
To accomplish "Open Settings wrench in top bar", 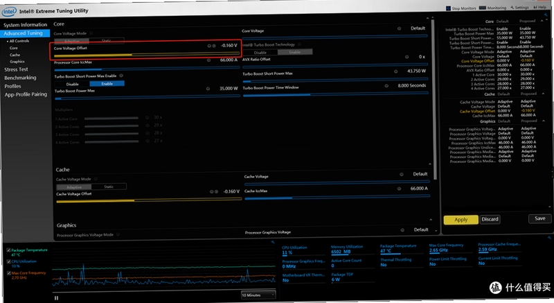I will point(519,8).
